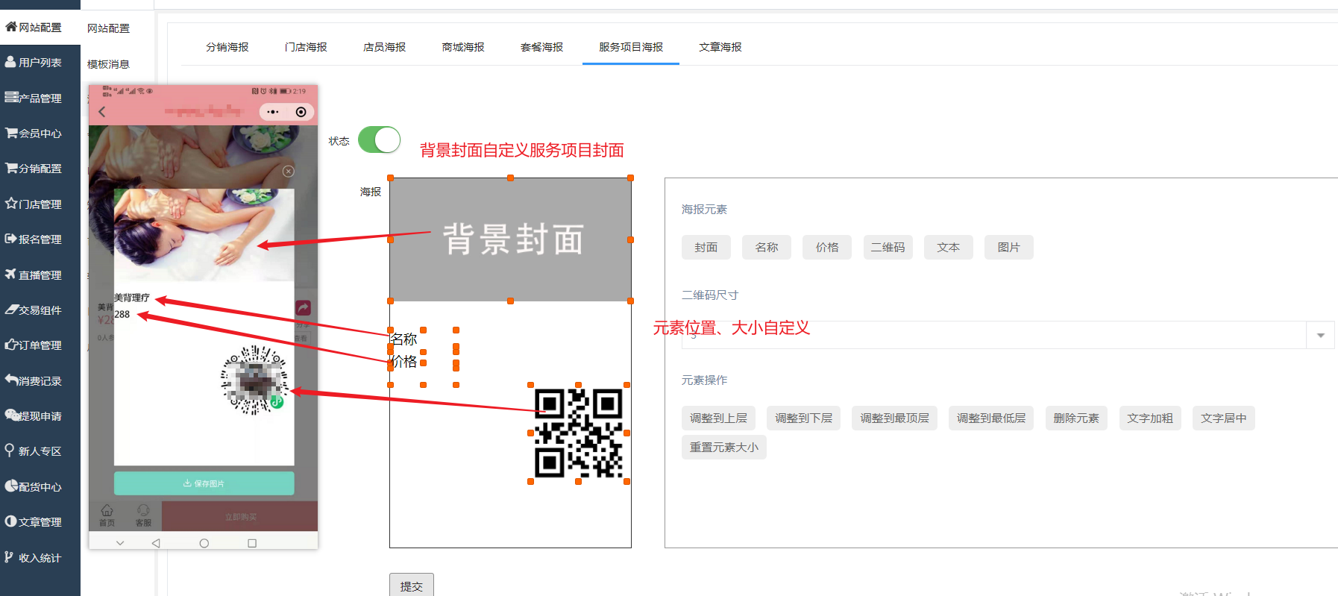1338x596 pixels.
Task: Select the 名称 text element on canvas
Action: (404, 339)
